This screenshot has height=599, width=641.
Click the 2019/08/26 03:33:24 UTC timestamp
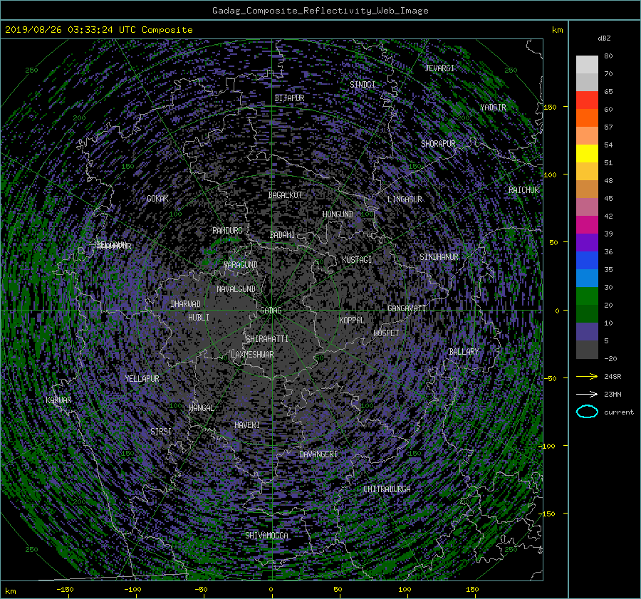pyautogui.click(x=71, y=29)
